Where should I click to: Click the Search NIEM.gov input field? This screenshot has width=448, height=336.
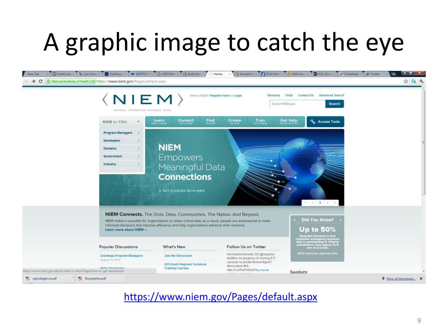click(x=297, y=104)
